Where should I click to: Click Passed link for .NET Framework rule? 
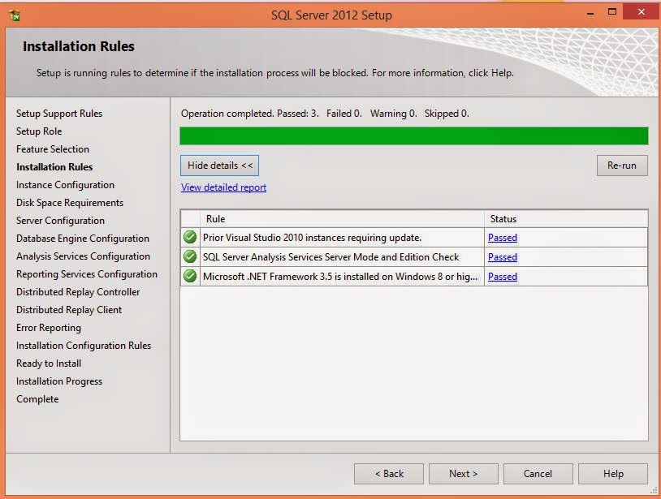coord(502,277)
